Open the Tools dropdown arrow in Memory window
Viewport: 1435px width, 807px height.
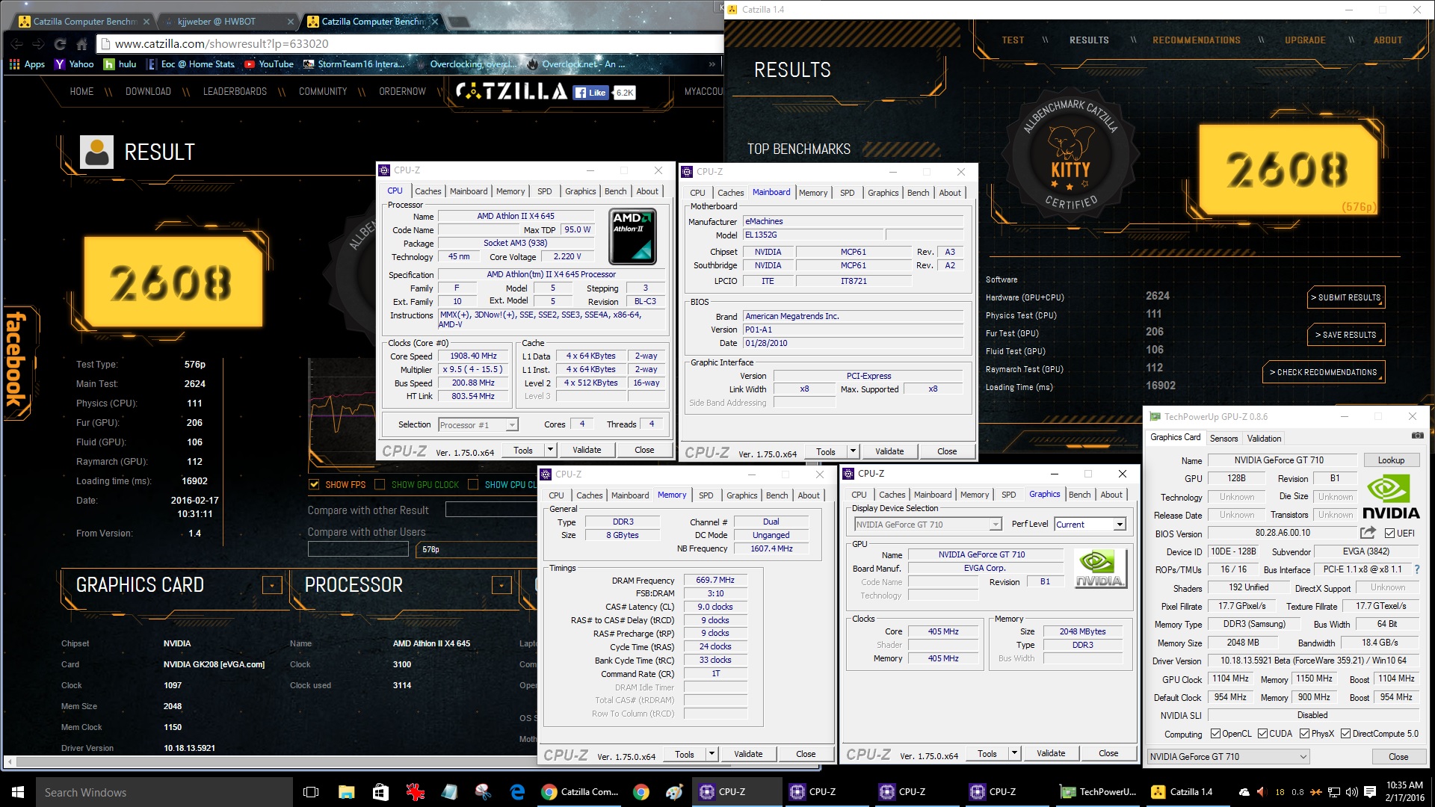point(712,754)
